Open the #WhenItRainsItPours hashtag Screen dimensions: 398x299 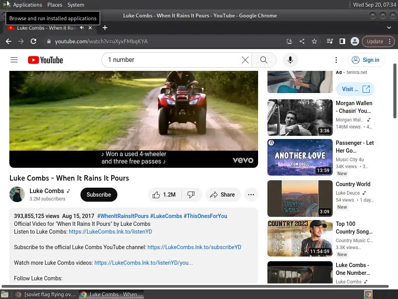point(123,216)
